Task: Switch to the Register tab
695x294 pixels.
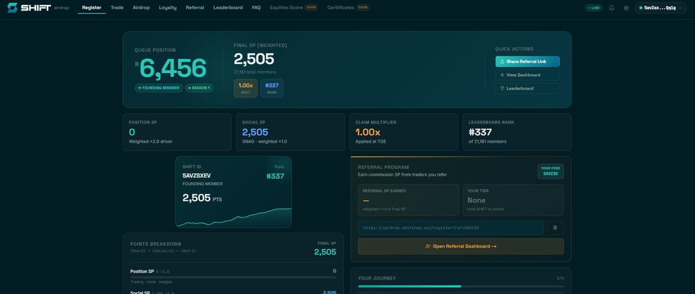Action: [92, 8]
